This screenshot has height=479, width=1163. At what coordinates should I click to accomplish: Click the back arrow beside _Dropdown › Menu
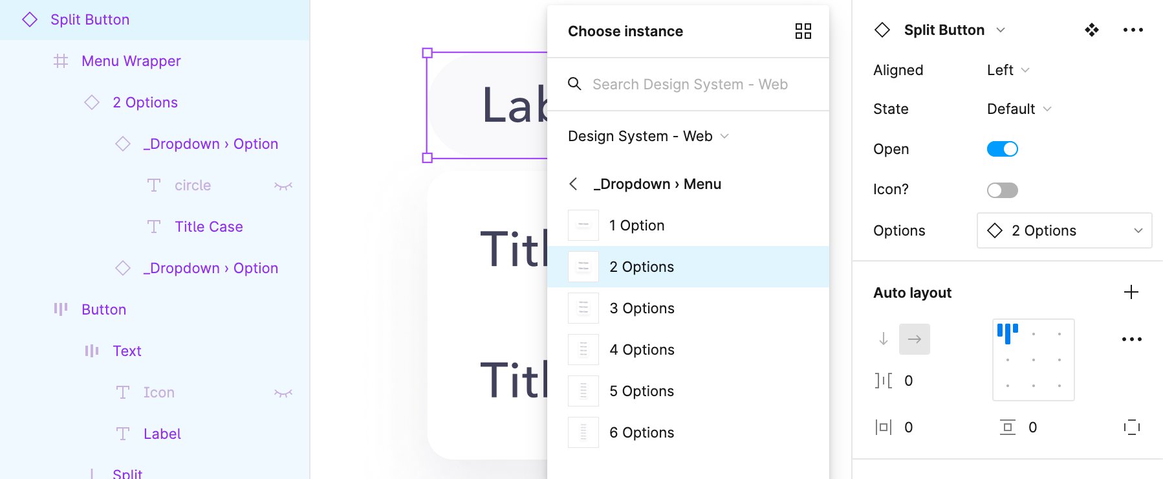[573, 184]
